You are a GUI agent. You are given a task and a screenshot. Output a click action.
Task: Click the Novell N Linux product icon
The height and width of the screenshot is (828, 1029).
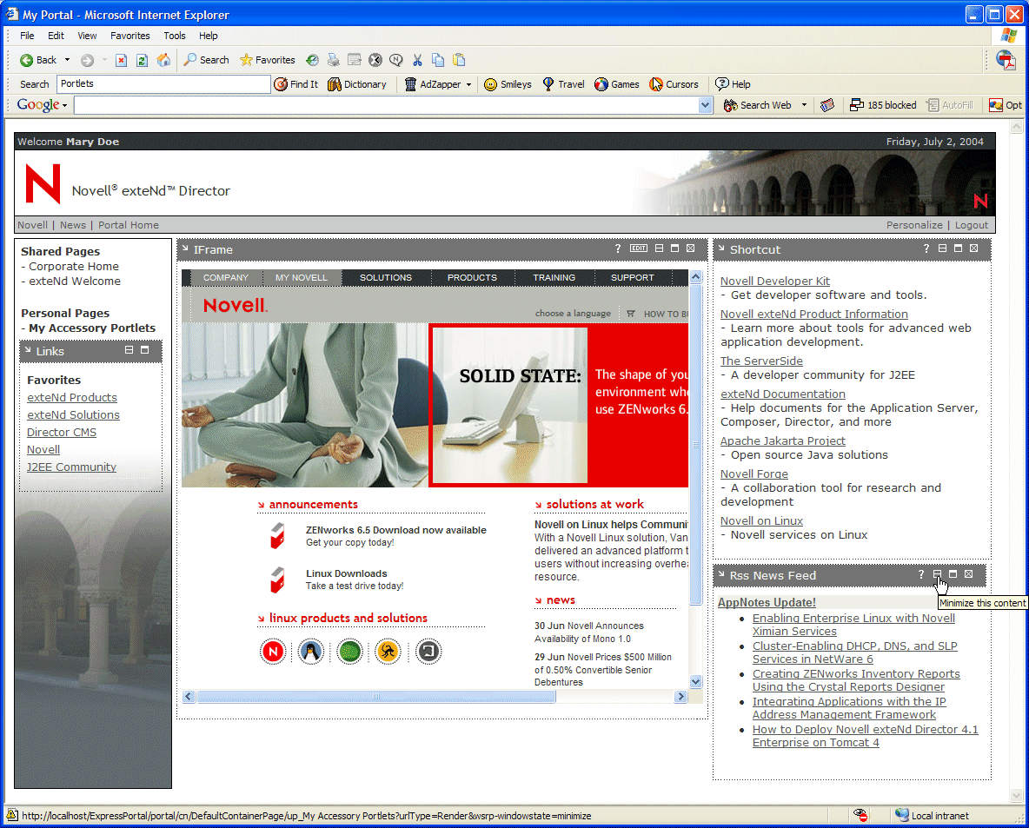pos(273,652)
